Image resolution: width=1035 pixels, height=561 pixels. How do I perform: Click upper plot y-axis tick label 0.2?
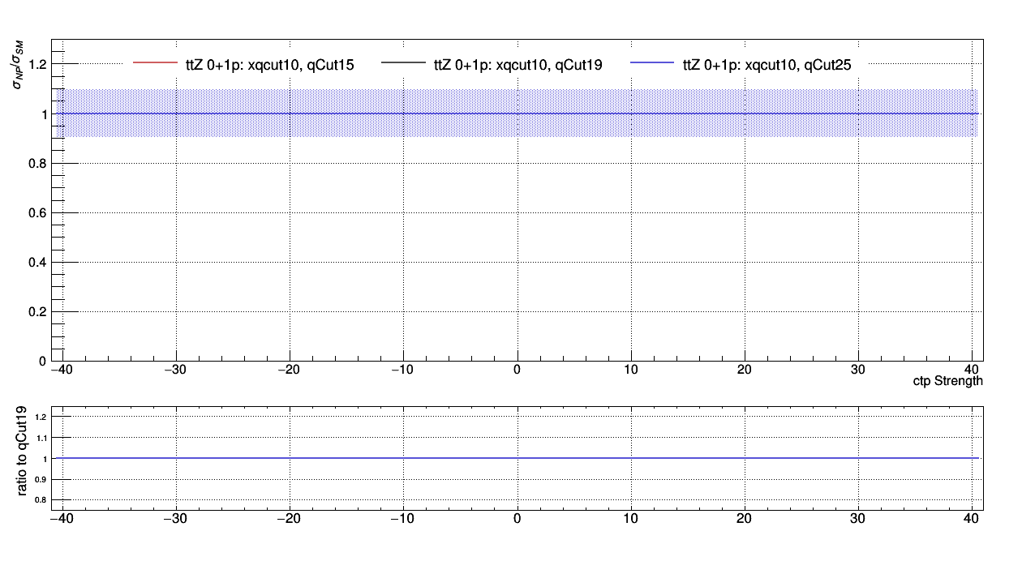[37, 311]
